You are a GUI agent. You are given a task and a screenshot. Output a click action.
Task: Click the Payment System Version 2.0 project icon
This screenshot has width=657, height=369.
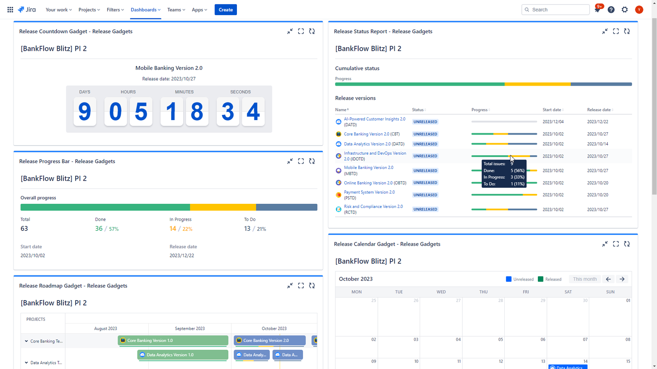pyautogui.click(x=338, y=195)
